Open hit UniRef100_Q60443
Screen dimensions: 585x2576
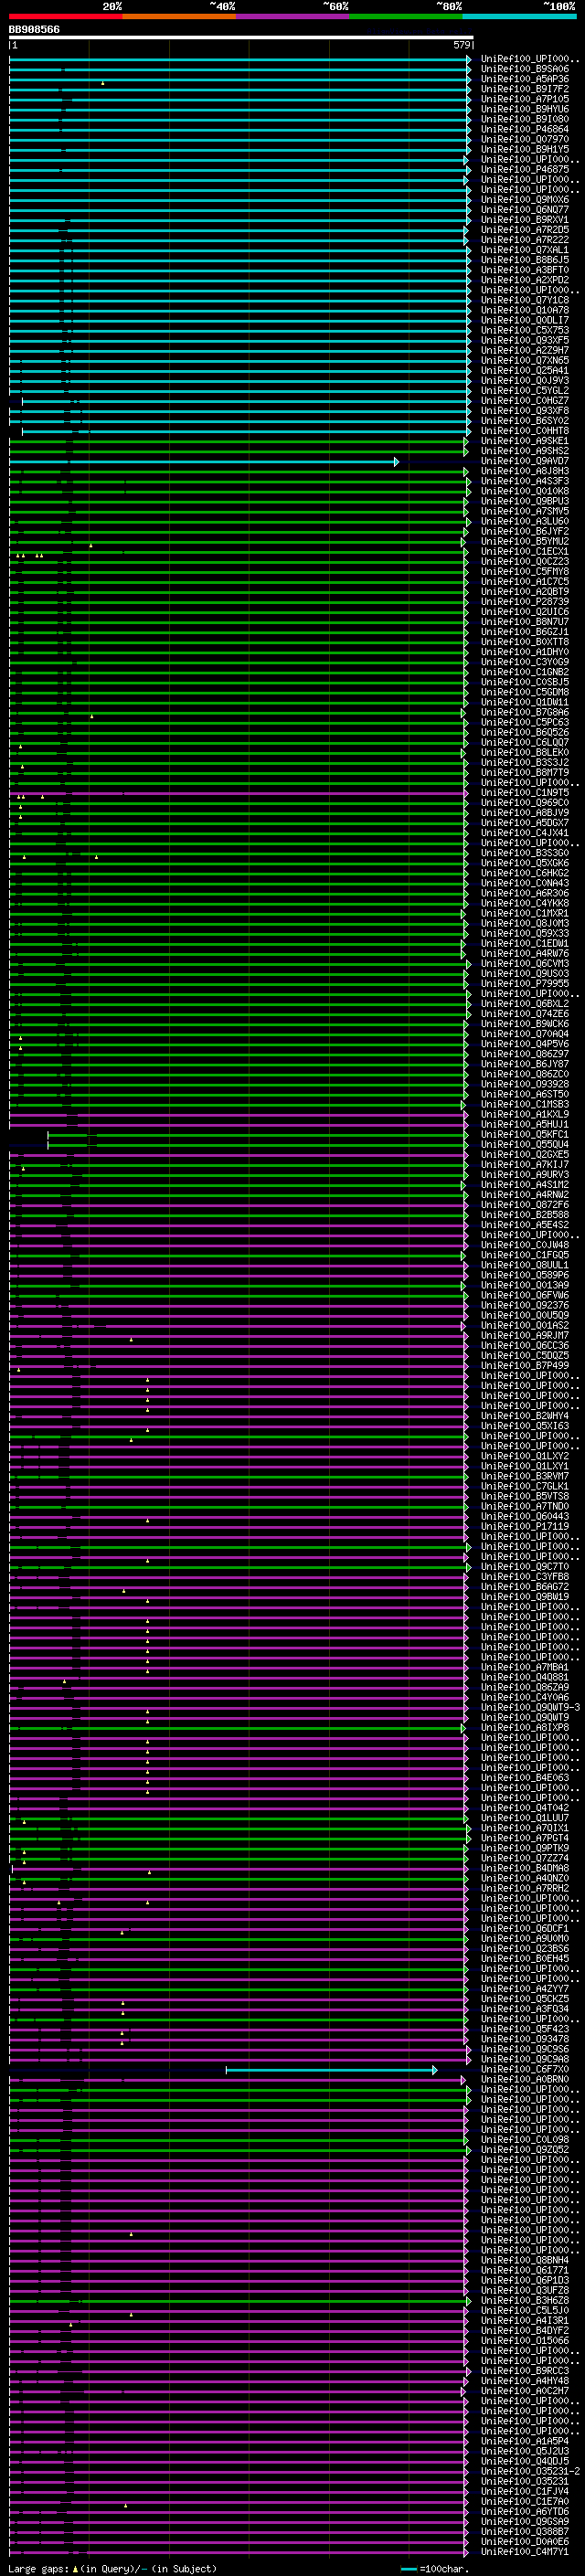524,1516
